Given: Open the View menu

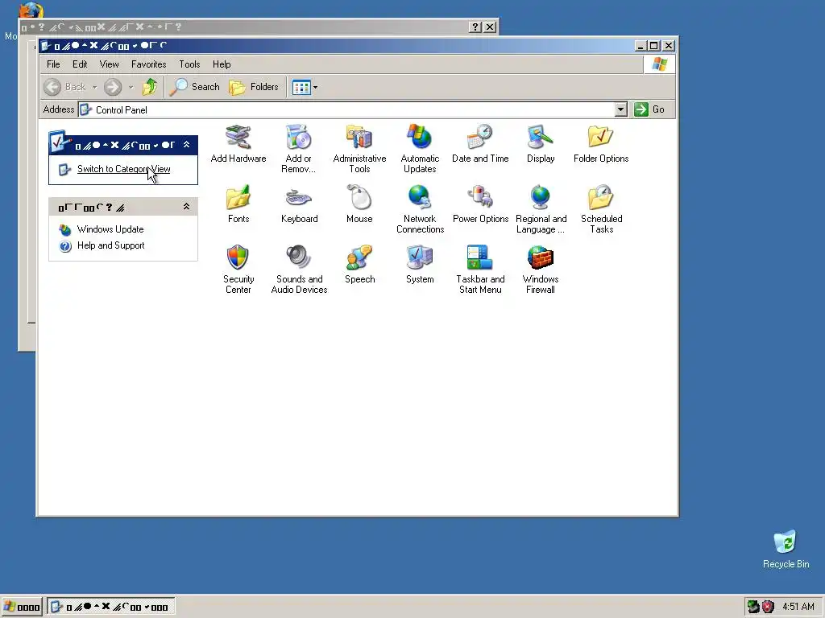Looking at the screenshot, I should 109,64.
